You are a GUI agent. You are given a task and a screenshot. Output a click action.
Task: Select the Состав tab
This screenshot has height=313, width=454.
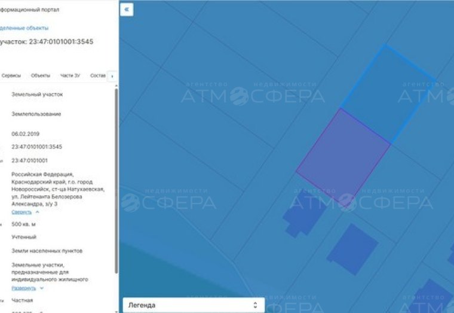pos(98,76)
